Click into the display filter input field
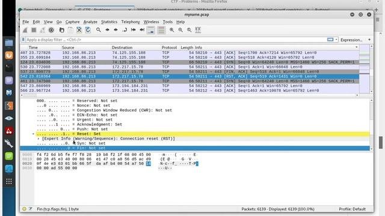The image size is (385, 216). (x=176, y=40)
